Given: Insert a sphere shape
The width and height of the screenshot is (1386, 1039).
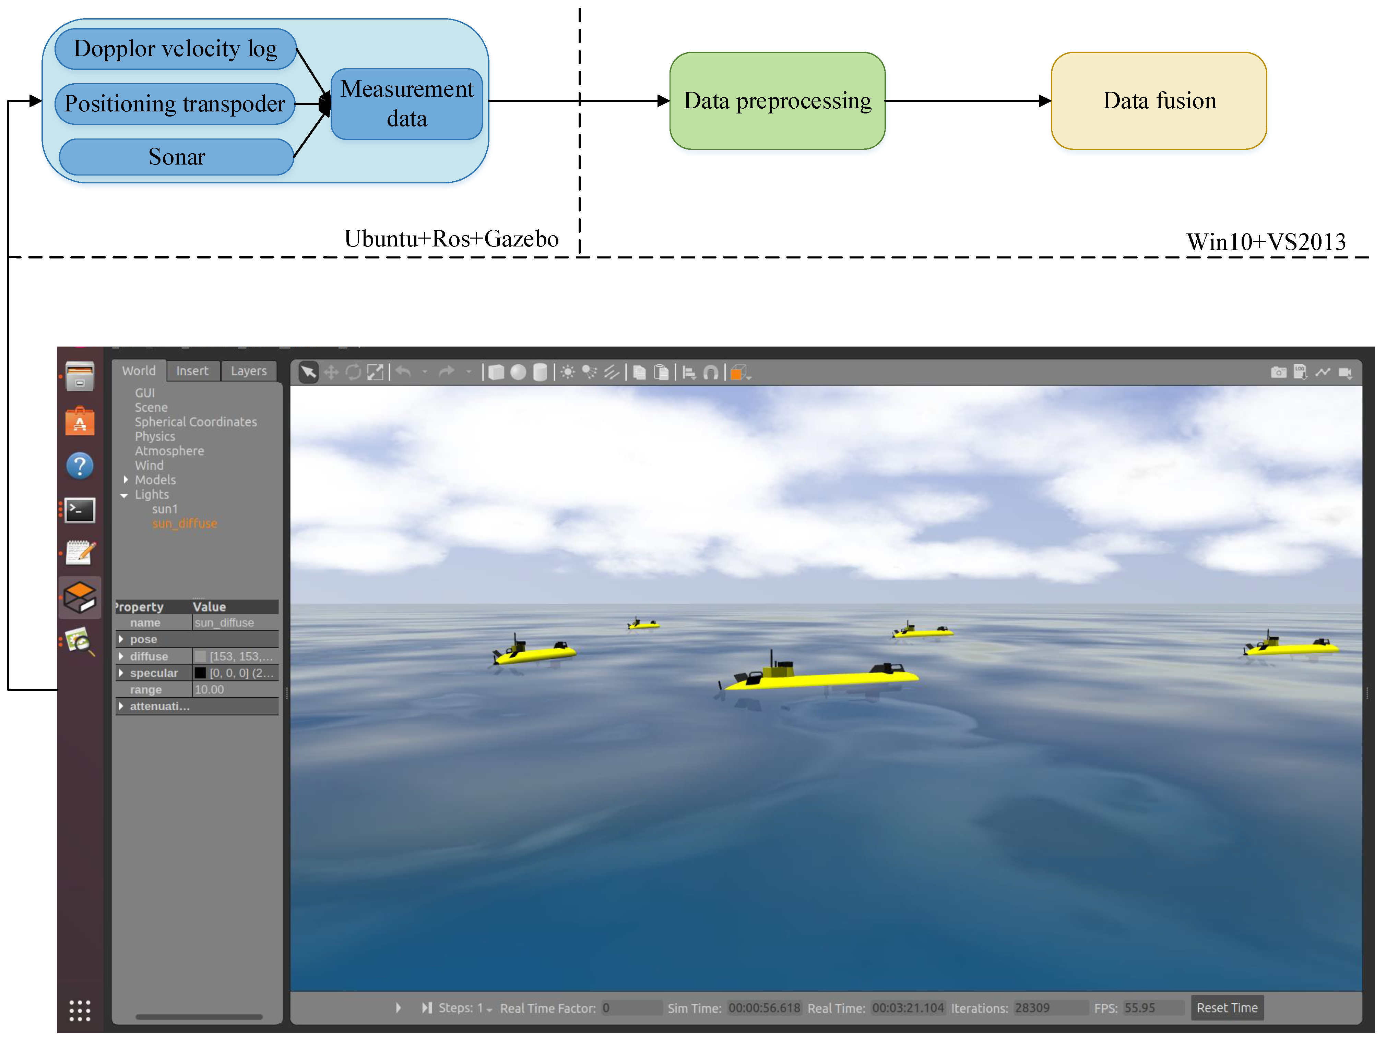Looking at the screenshot, I should tap(518, 373).
